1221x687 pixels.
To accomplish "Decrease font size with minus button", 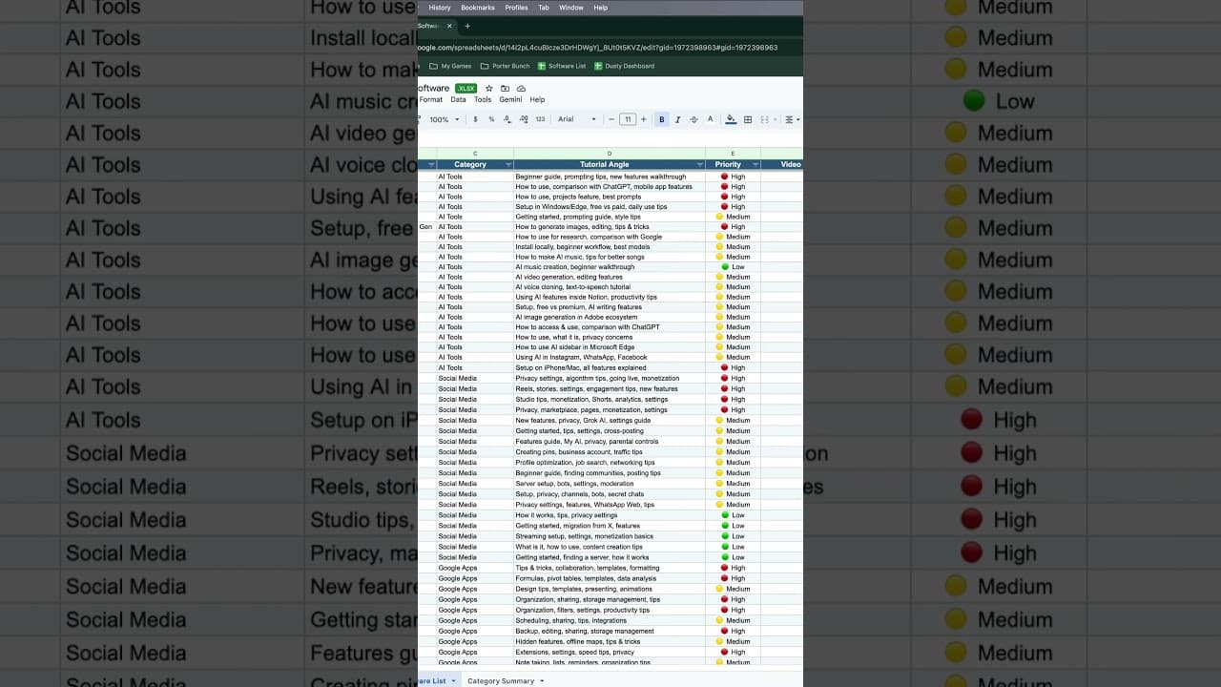I will coord(611,119).
